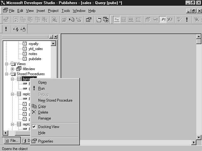
Task: Click the Run exclamation icon in second toolbar row
Action: click(x=6, y=29)
